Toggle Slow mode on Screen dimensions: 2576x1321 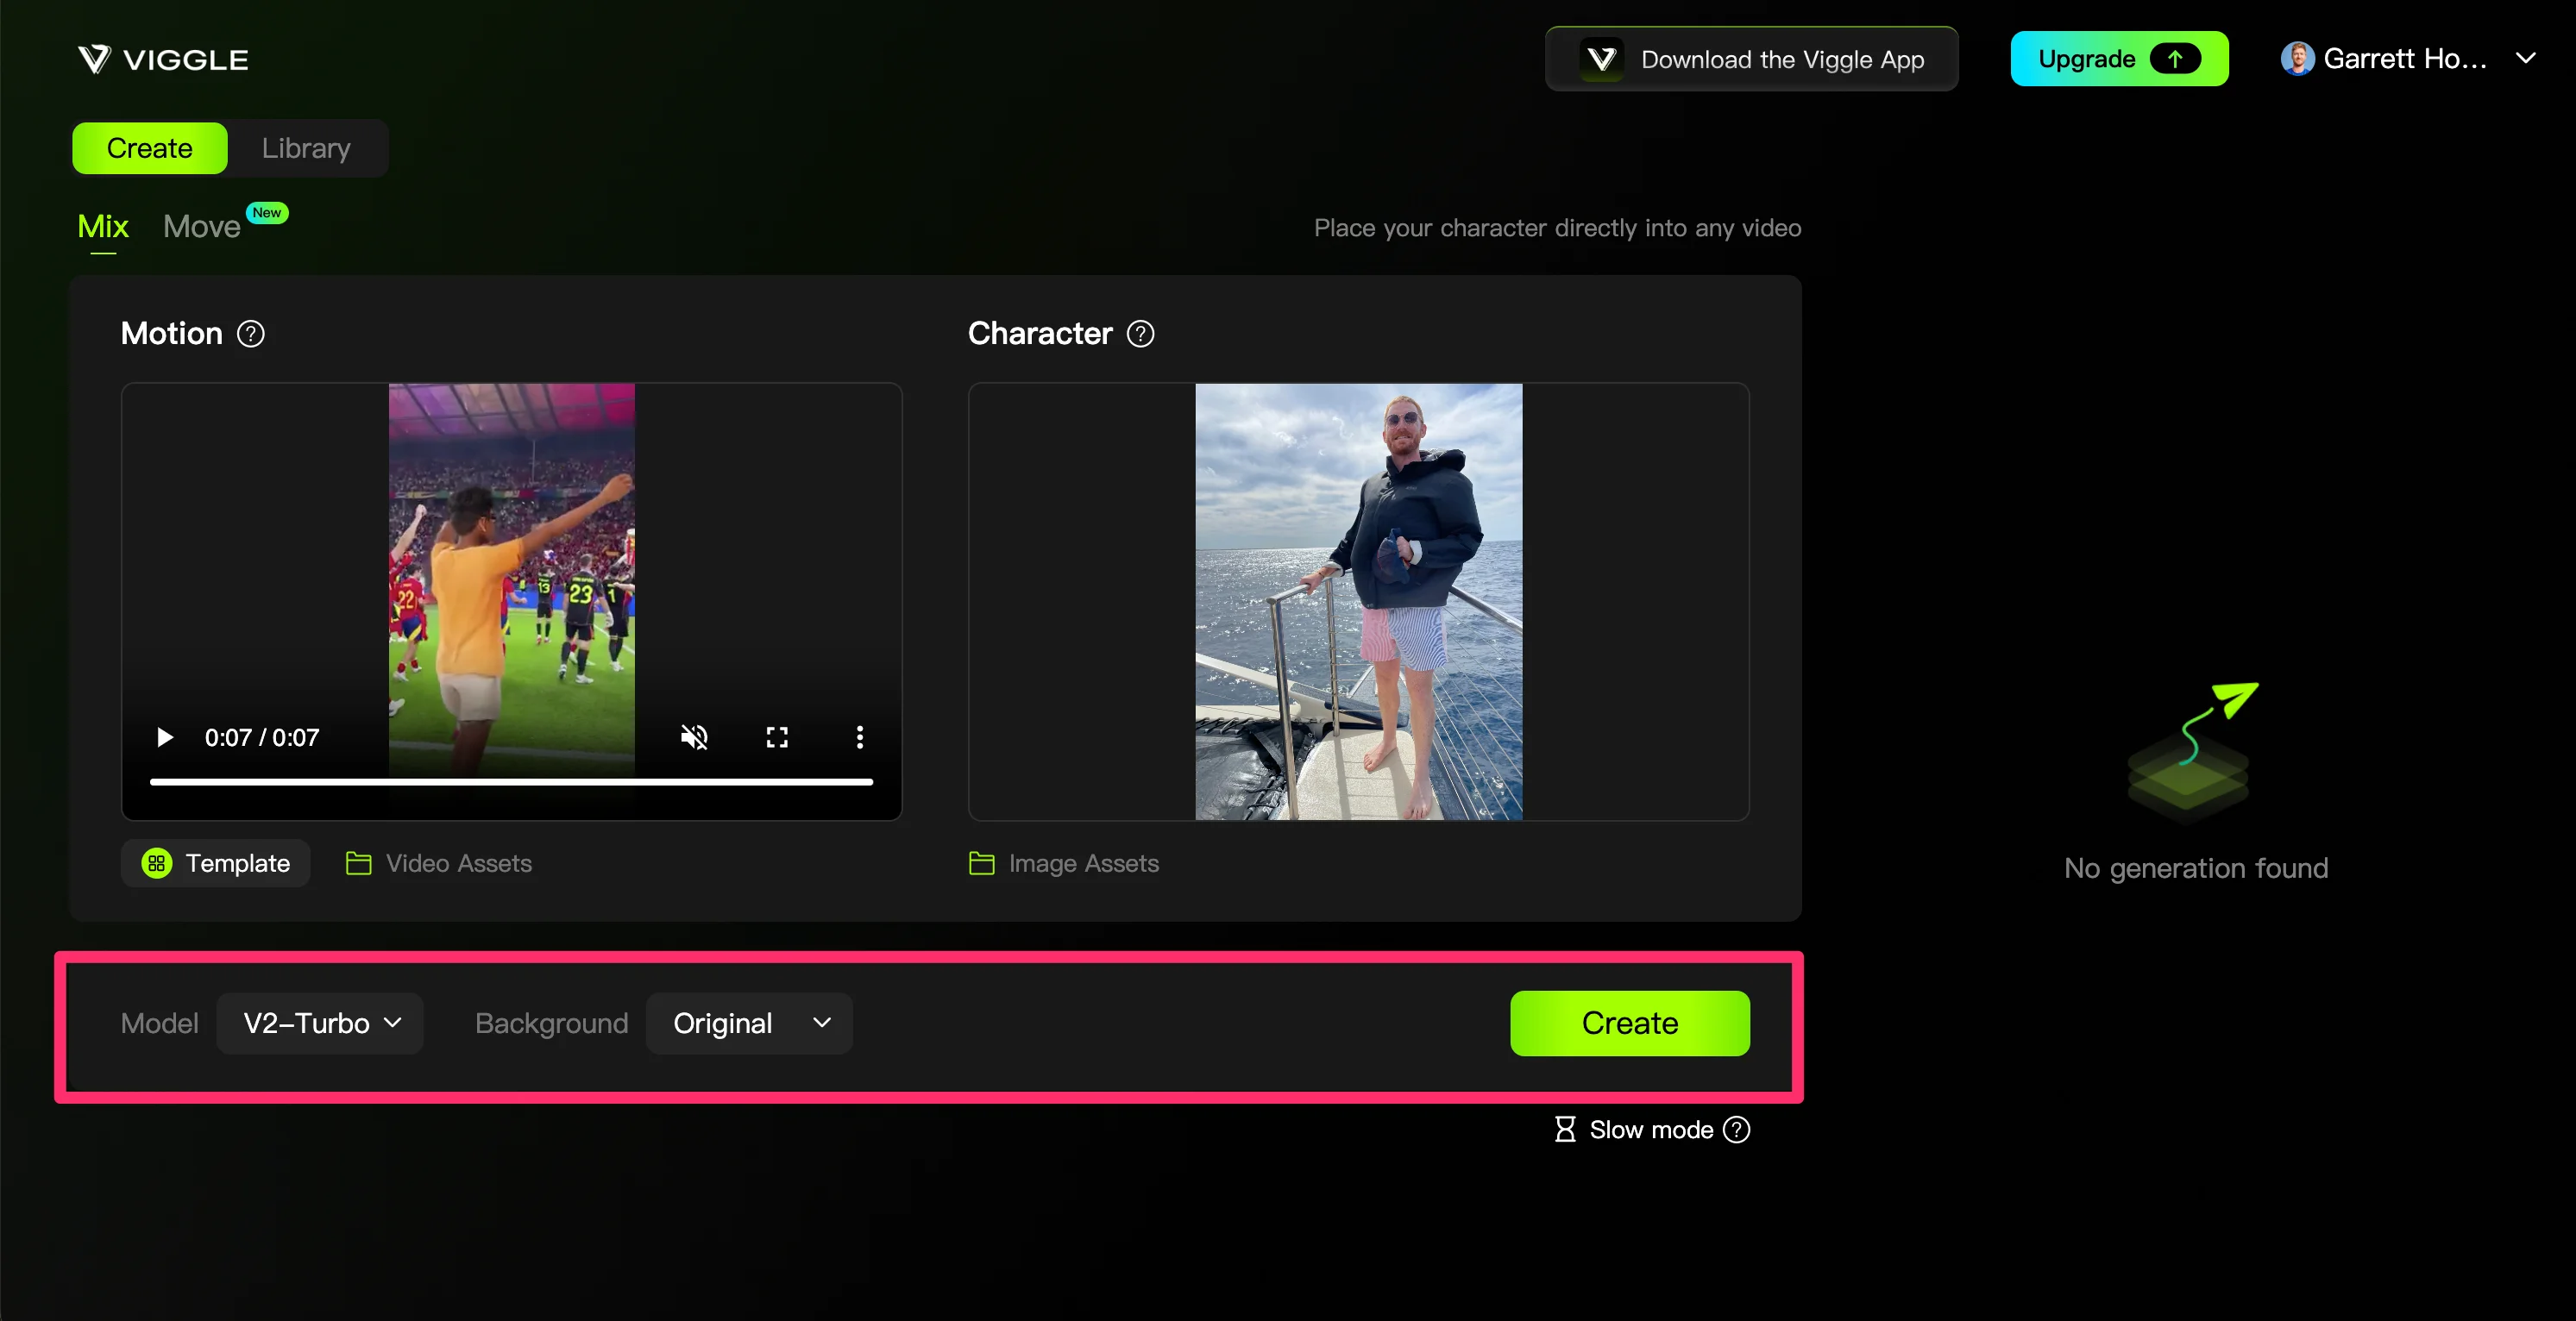click(x=1634, y=1130)
